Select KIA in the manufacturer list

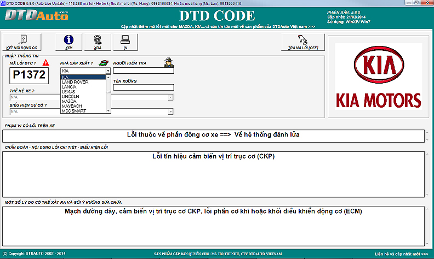83,77
